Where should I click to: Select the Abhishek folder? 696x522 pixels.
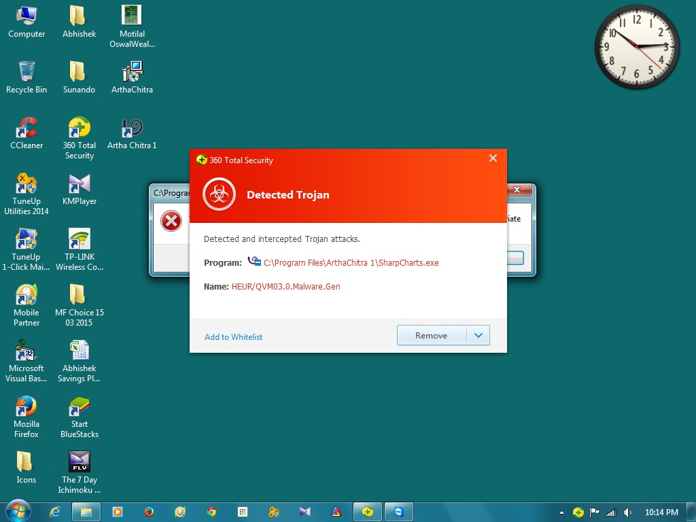click(79, 21)
